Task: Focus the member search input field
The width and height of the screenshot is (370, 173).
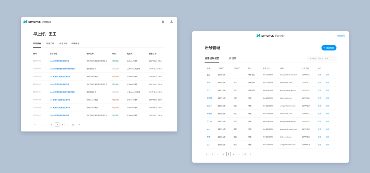Action: [322, 58]
